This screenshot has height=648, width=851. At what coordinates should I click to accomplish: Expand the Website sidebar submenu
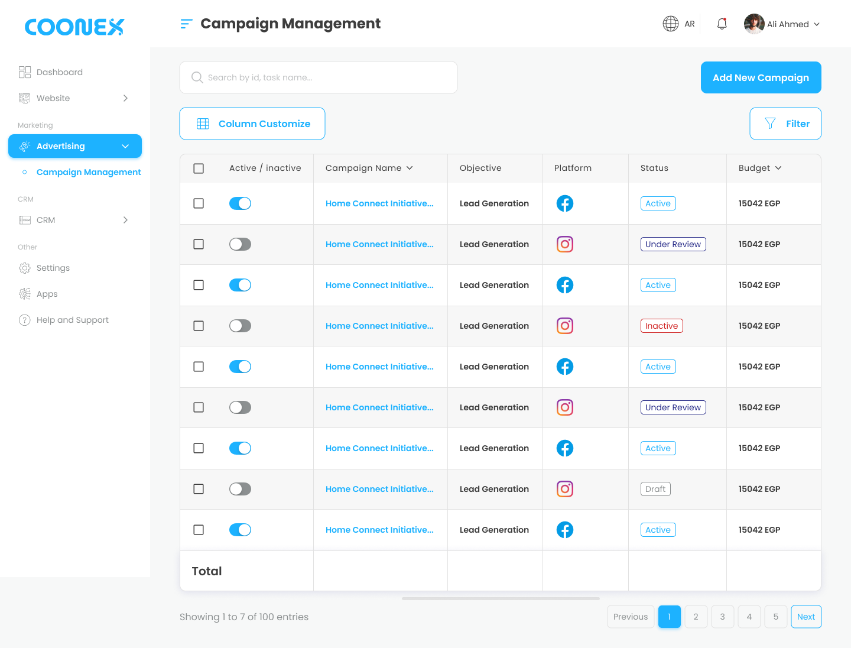point(125,98)
